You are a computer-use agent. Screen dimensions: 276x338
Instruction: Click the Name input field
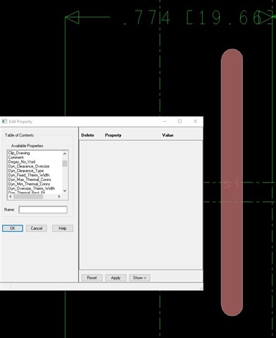pos(43,210)
